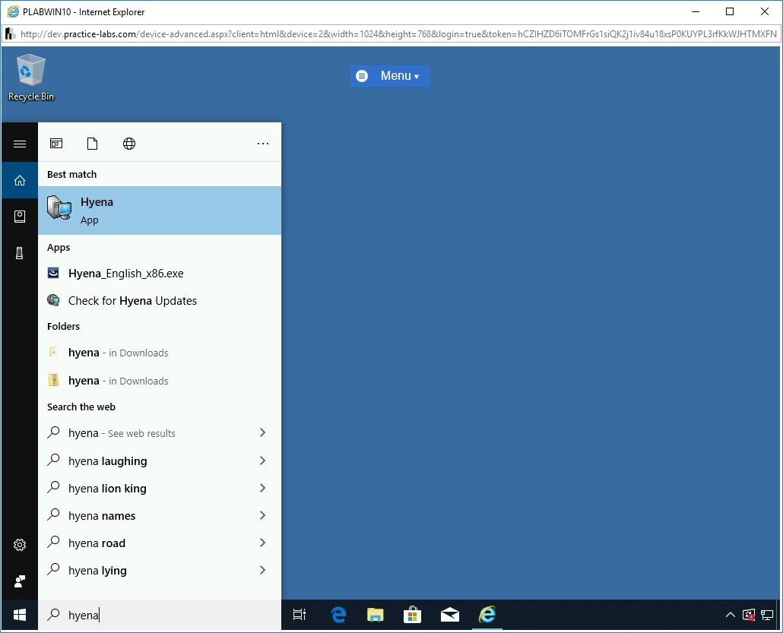Open File Explorer from the taskbar
The width and height of the screenshot is (783, 633).
pos(376,615)
